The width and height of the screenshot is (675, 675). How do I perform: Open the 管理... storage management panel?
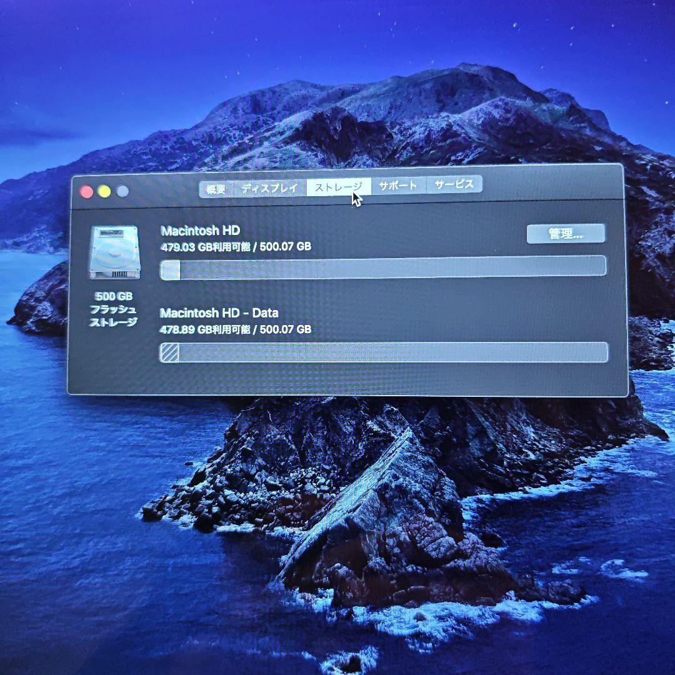coord(567,234)
